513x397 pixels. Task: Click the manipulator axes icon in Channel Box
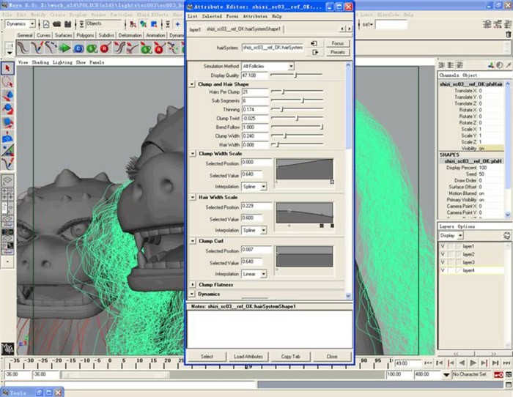point(491,65)
